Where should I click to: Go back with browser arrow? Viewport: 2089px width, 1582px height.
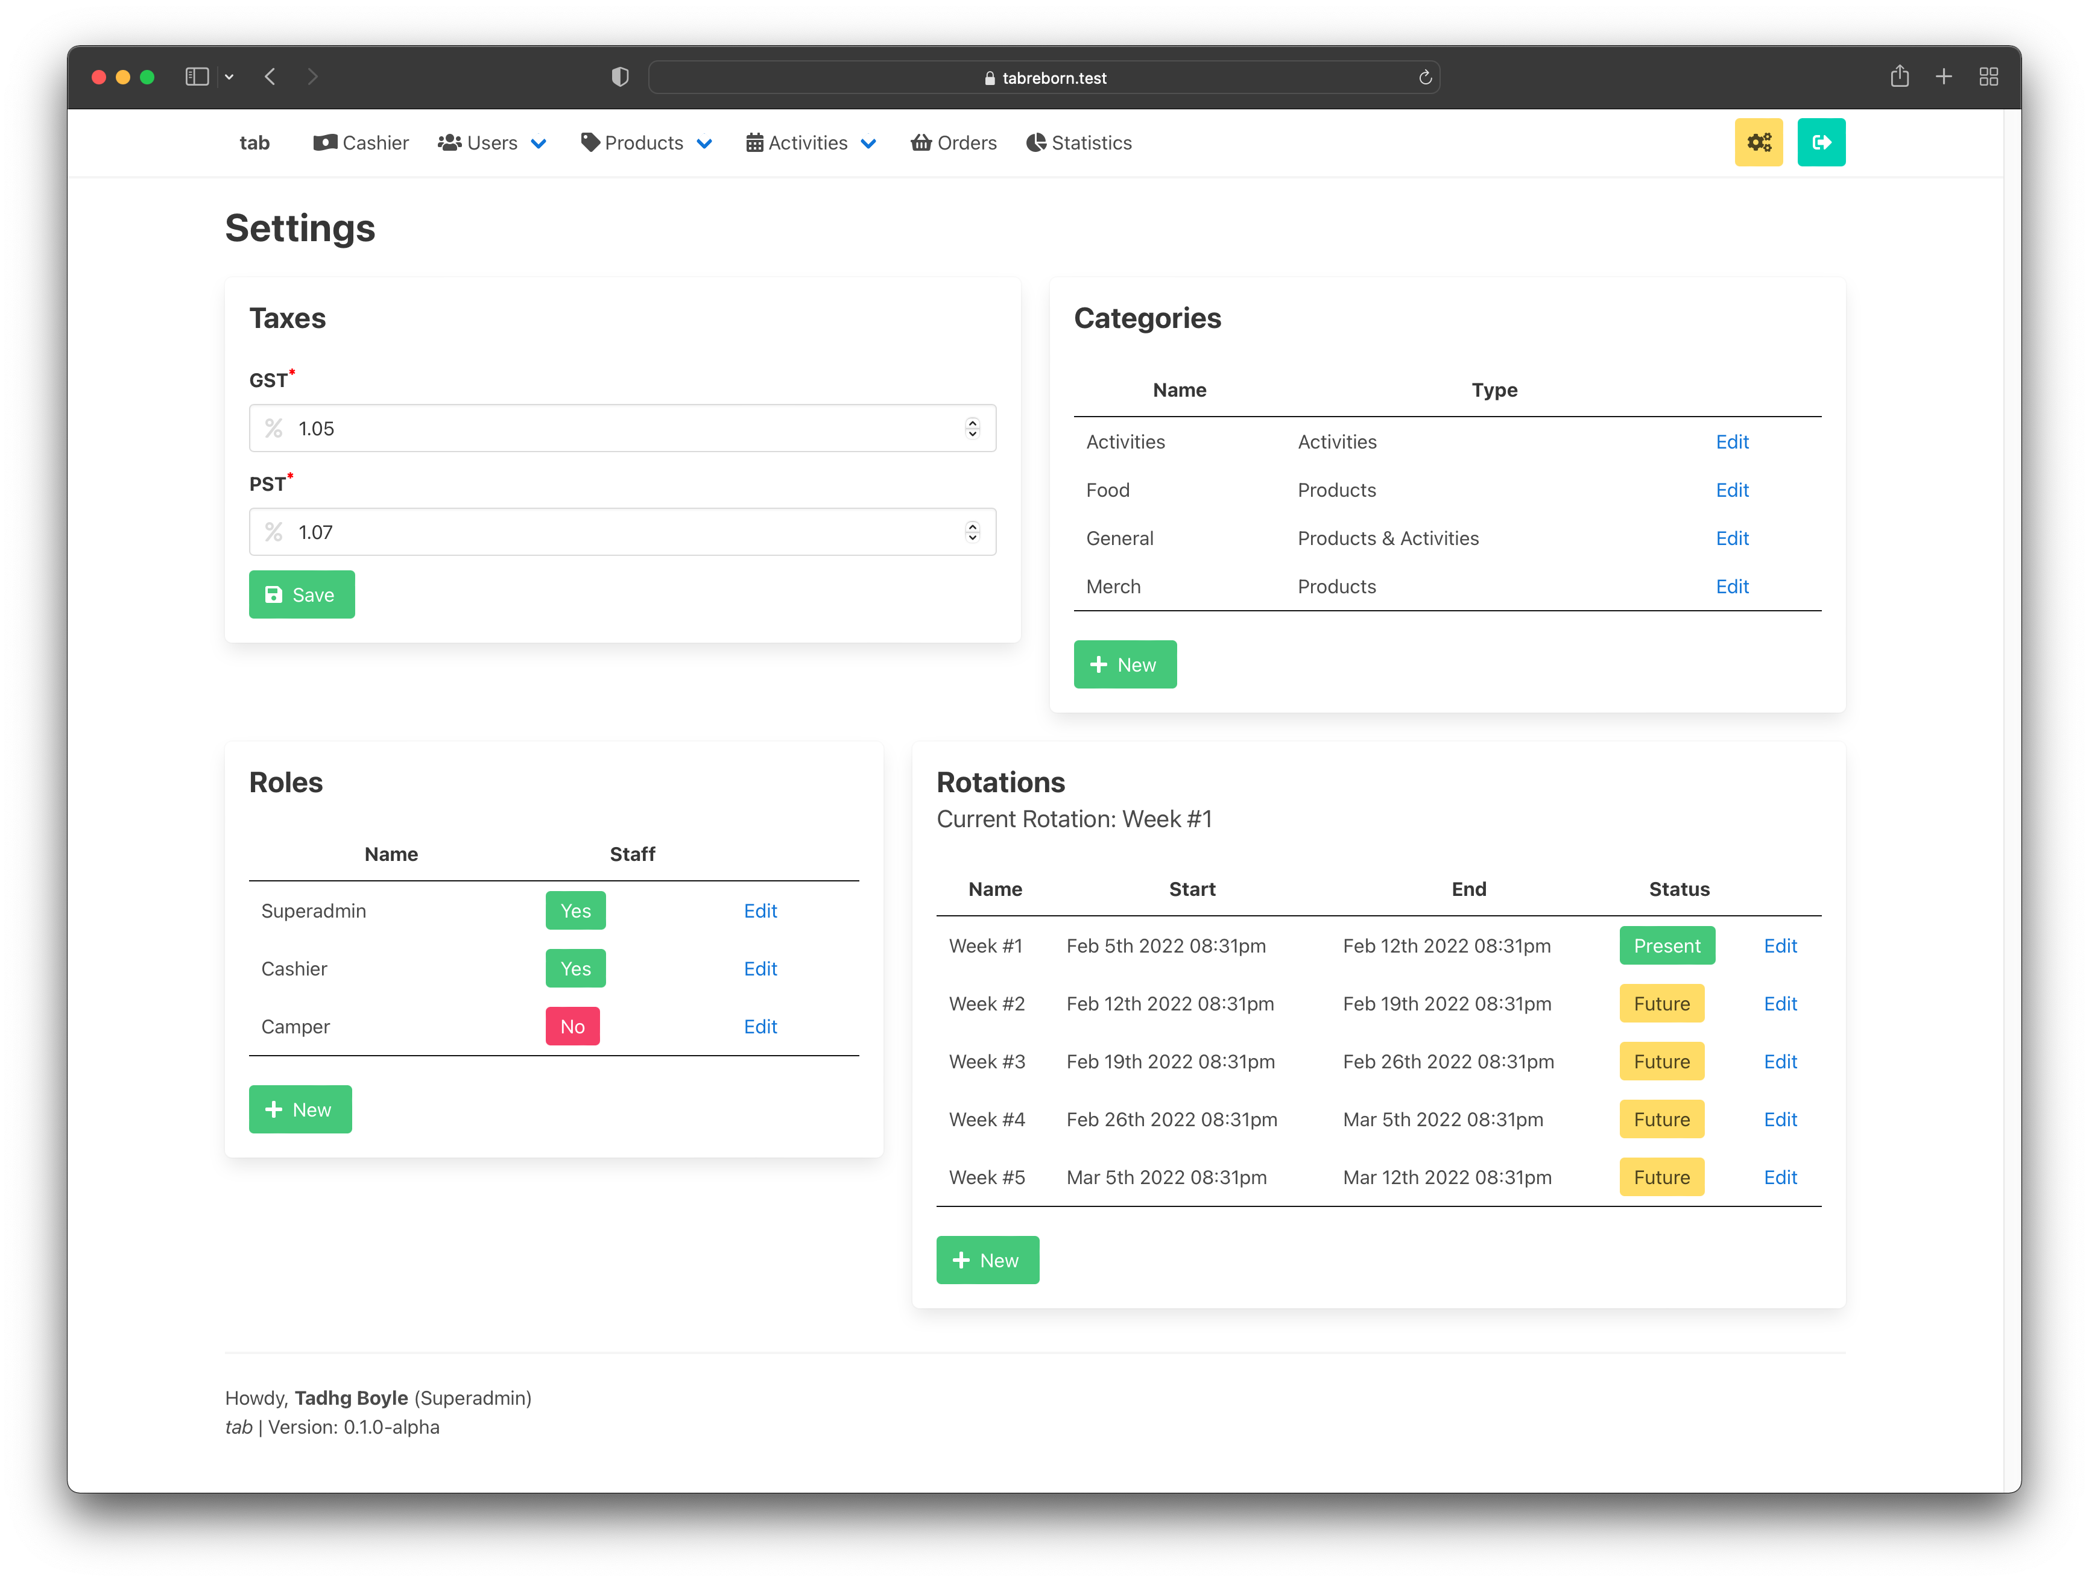coord(270,77)
